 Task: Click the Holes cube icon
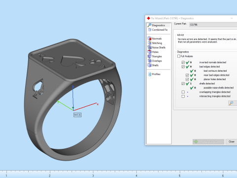tap(150, 52)
